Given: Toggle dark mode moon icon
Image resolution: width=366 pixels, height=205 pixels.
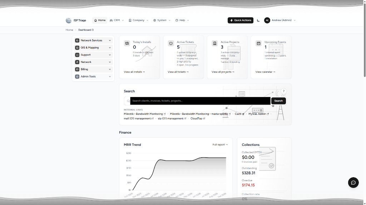Looking at the screenshot, I should (258, 20).
